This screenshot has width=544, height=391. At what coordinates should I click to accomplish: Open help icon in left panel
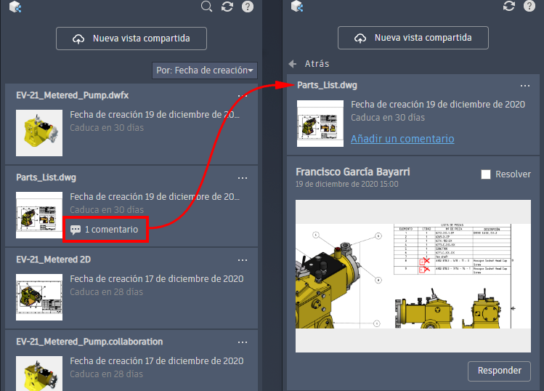(x=248, y=7)
